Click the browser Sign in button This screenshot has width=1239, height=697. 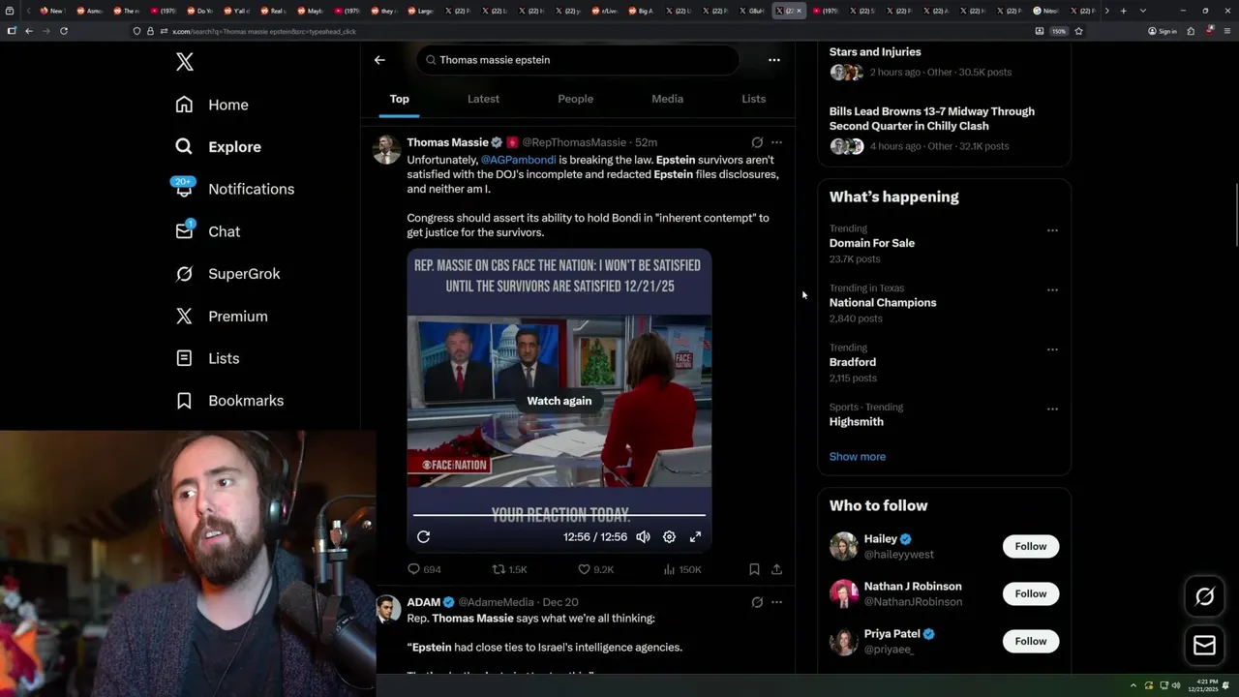(x=1162, y=31)
